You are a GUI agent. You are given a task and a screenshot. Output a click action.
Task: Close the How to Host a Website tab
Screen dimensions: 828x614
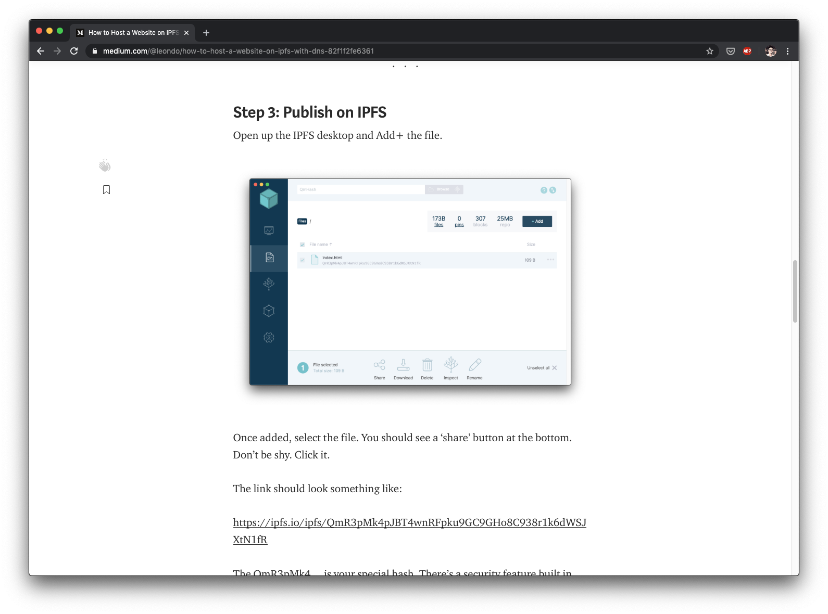tap(186, 33)
